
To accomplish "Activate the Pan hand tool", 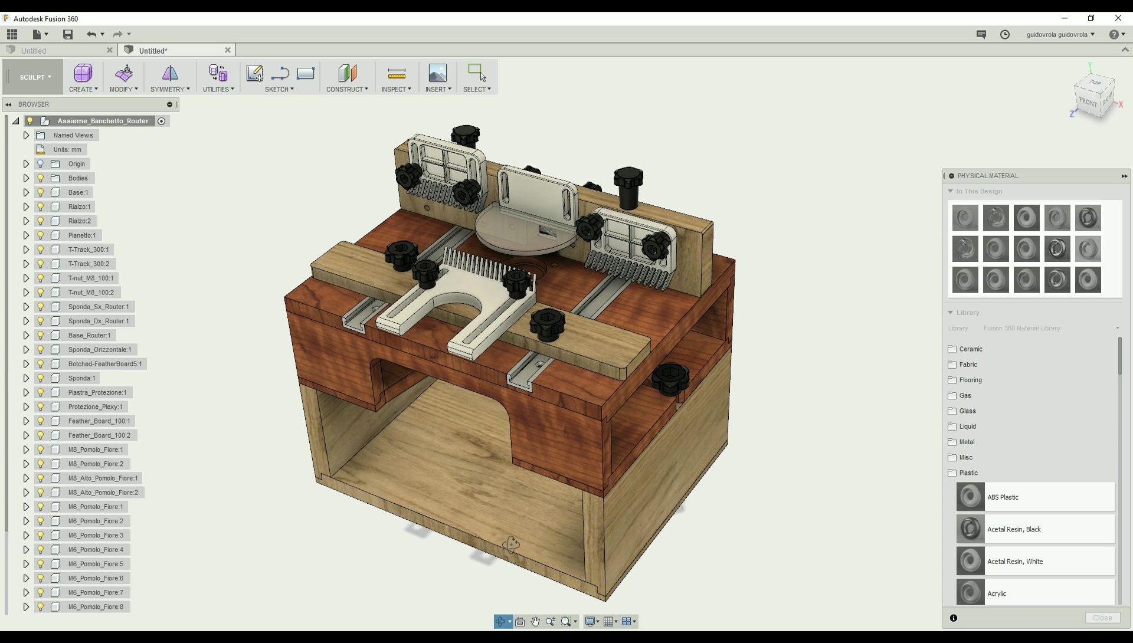I will 535,621.
